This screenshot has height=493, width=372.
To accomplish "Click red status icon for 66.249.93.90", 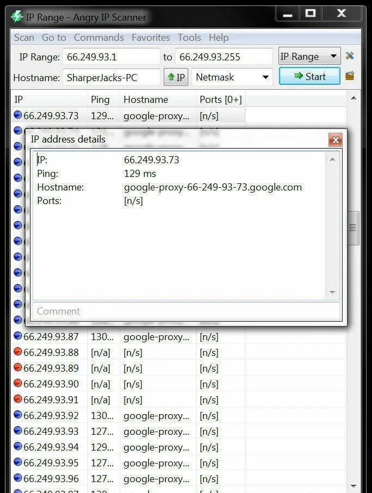I will pyautogui.click(x=18, y=383).
